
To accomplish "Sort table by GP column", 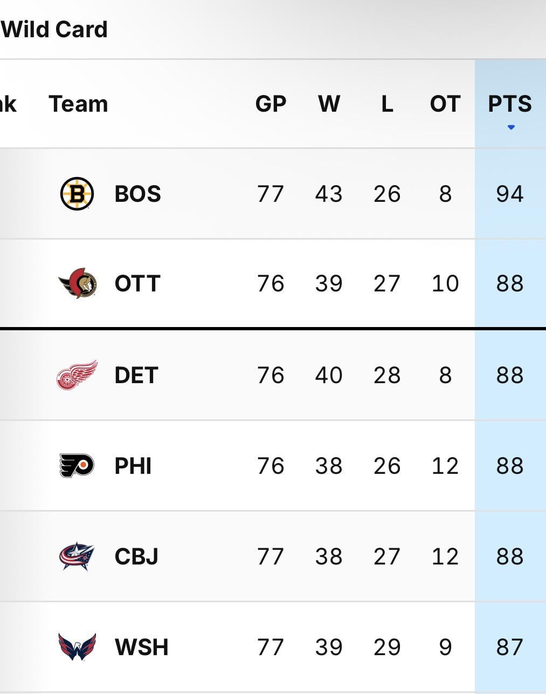I will [271, 104].
